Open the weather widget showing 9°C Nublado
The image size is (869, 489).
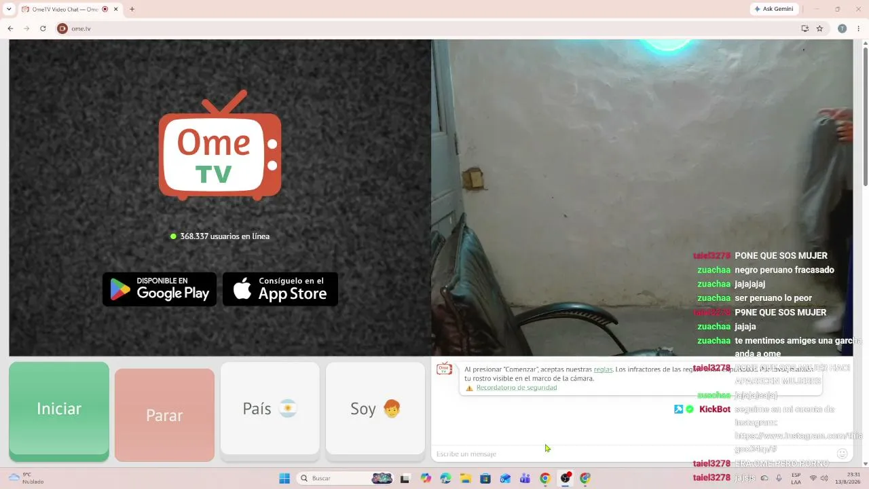pos(26,478)
